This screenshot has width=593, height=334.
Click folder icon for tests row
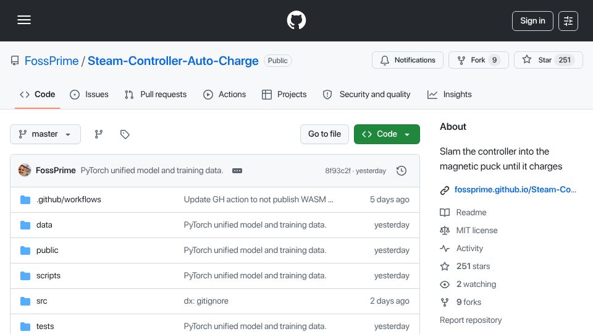pyautogui.click(x=25, y=327)
